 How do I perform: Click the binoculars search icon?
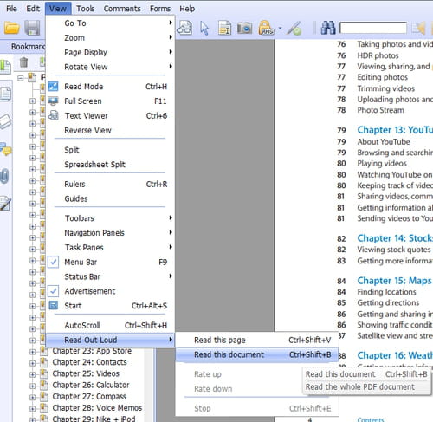click(328, 29)
